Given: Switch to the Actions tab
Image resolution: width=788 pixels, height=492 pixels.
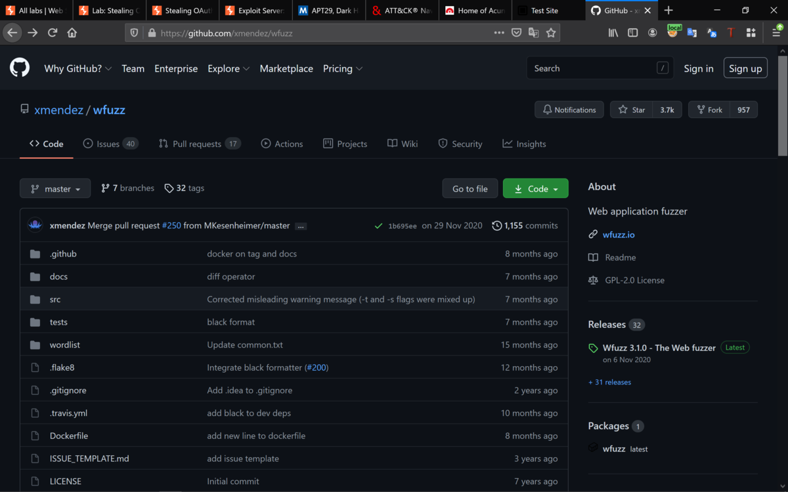Looking at the screenshot, I should coord(282,144).
